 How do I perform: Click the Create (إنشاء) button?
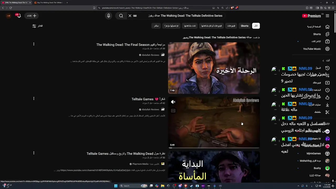(x=31, y=16)
